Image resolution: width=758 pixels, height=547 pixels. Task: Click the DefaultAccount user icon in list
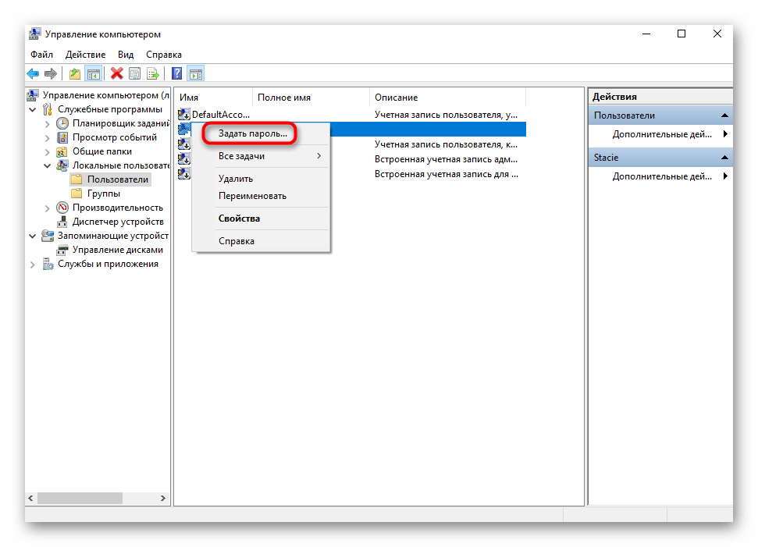pyautogui.click(x=184, y=115)
